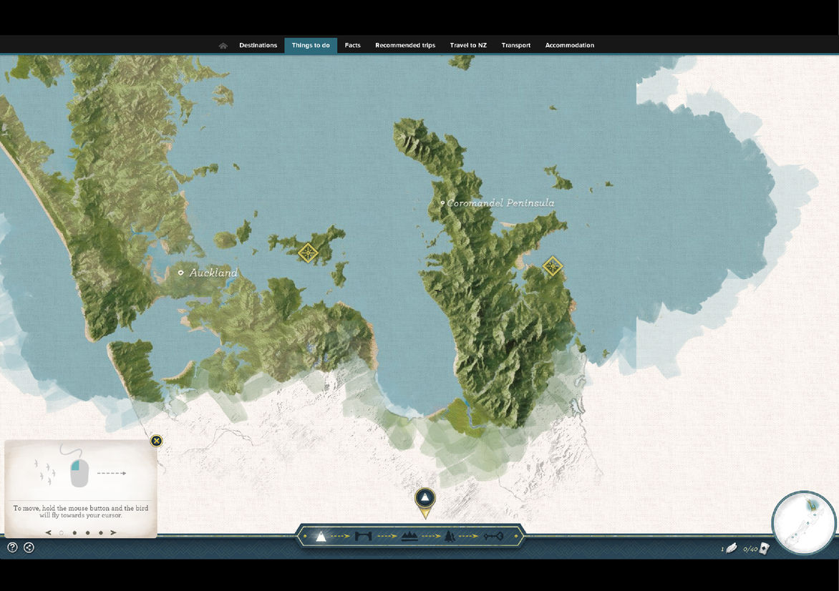The width and height of the screenshot is (839, 591).
Task: Click the compass marker near Auckland islands
Action: 308,252
